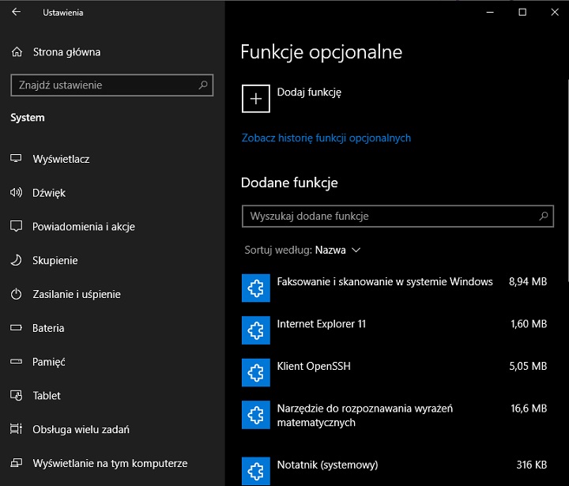Go to the Dźwięk settings section

point(49,193)
